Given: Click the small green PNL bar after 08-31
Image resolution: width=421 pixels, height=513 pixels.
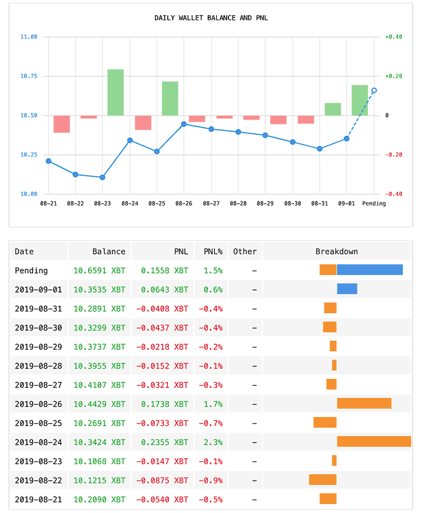Looking at the screenshot, I should [333, 109].
